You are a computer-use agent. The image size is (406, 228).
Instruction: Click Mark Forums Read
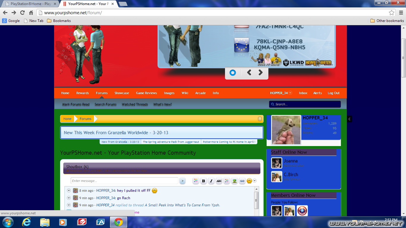76,104
